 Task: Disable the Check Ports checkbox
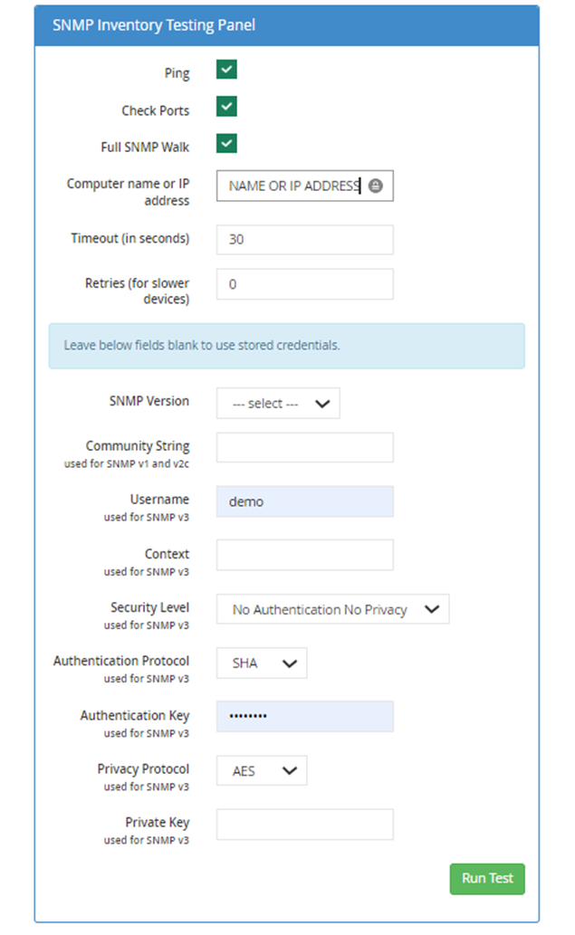click(x=226, y=107)
